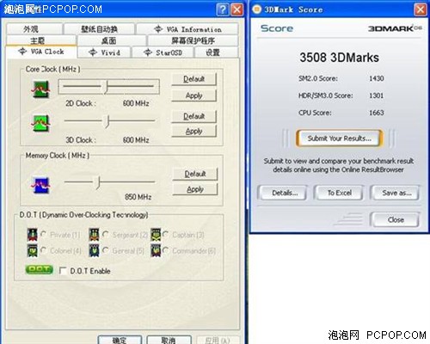Apply the 2D core clock setting

point(194,95)
